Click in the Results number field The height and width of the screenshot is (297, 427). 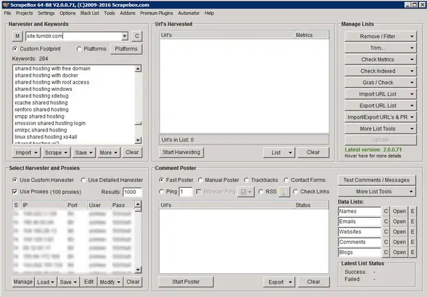tap(132, 192)
